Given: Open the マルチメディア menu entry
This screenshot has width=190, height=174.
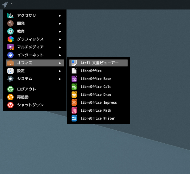Looking at the screenshot, I should [35, 47].
